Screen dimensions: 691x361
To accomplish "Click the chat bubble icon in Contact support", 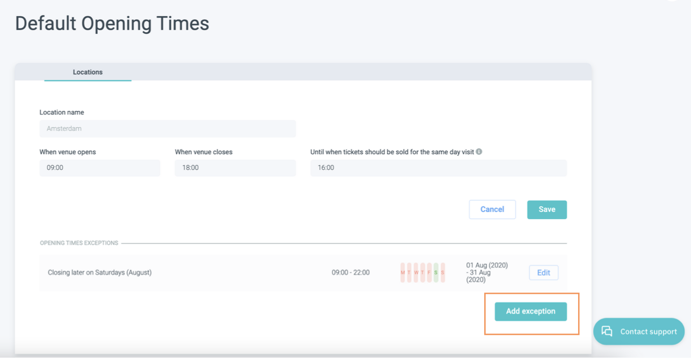I will 607,331.
